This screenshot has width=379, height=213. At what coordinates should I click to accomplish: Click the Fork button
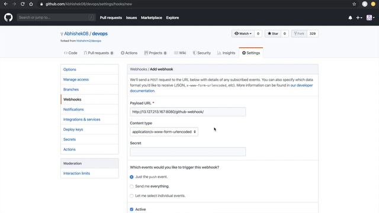tap(299, 34)
